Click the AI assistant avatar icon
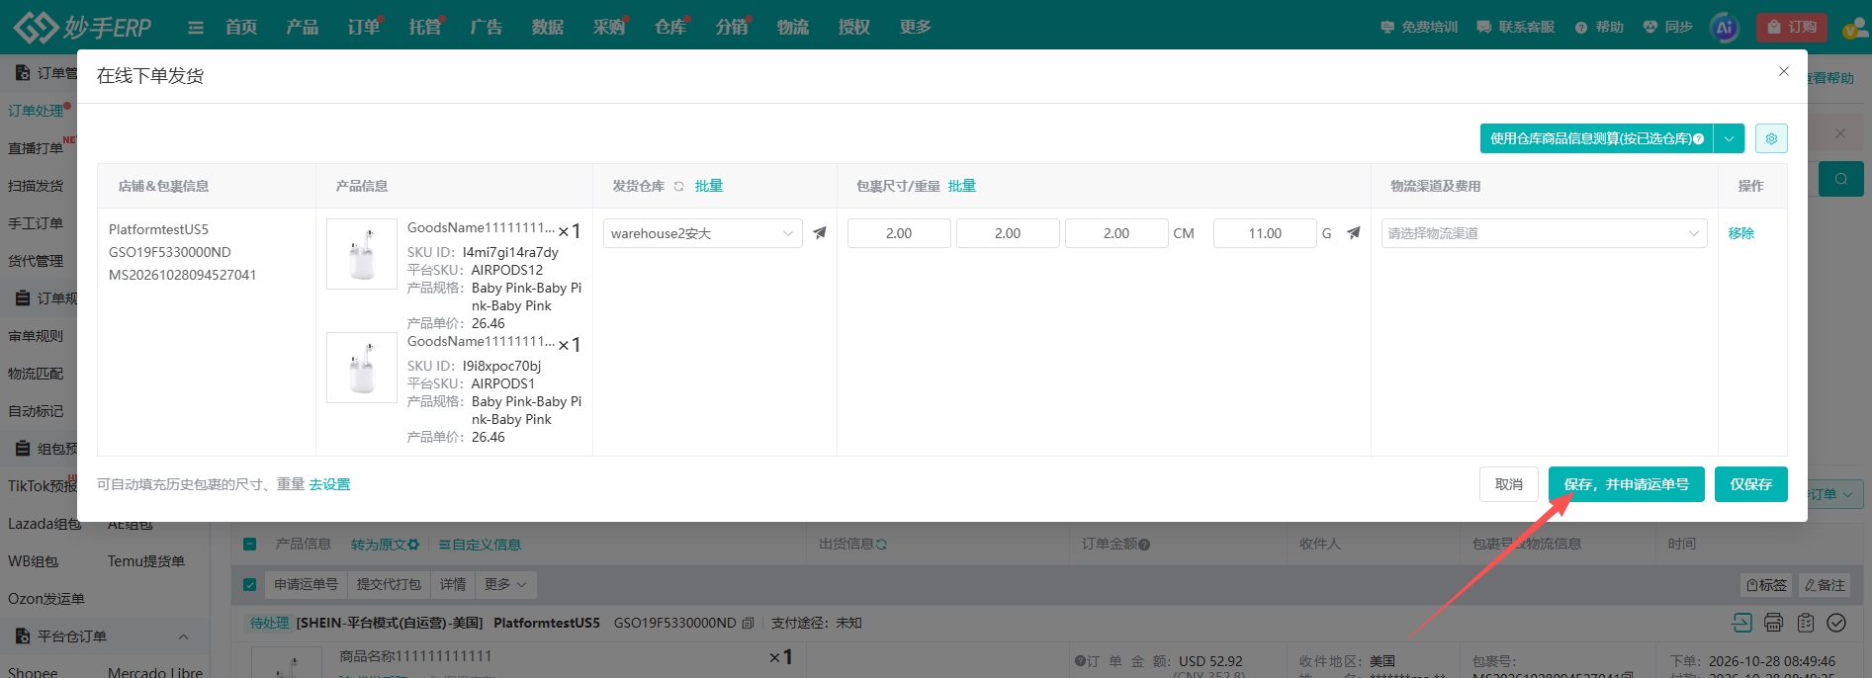 coord(1725,28)
